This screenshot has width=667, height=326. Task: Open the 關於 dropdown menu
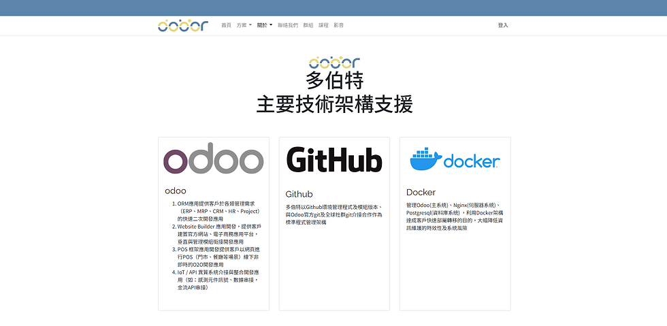click(x=265, y=26)
